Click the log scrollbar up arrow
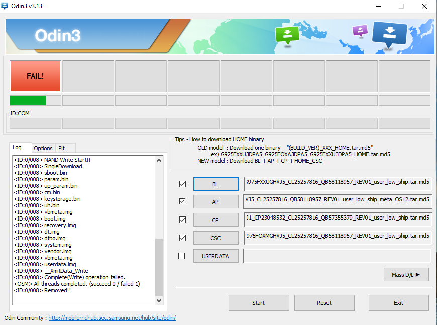Image resolution: width=437 pixels, height=325 pixels. [159, 160]
